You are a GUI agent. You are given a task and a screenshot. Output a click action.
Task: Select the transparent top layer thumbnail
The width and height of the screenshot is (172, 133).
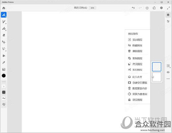pos(157,67)
